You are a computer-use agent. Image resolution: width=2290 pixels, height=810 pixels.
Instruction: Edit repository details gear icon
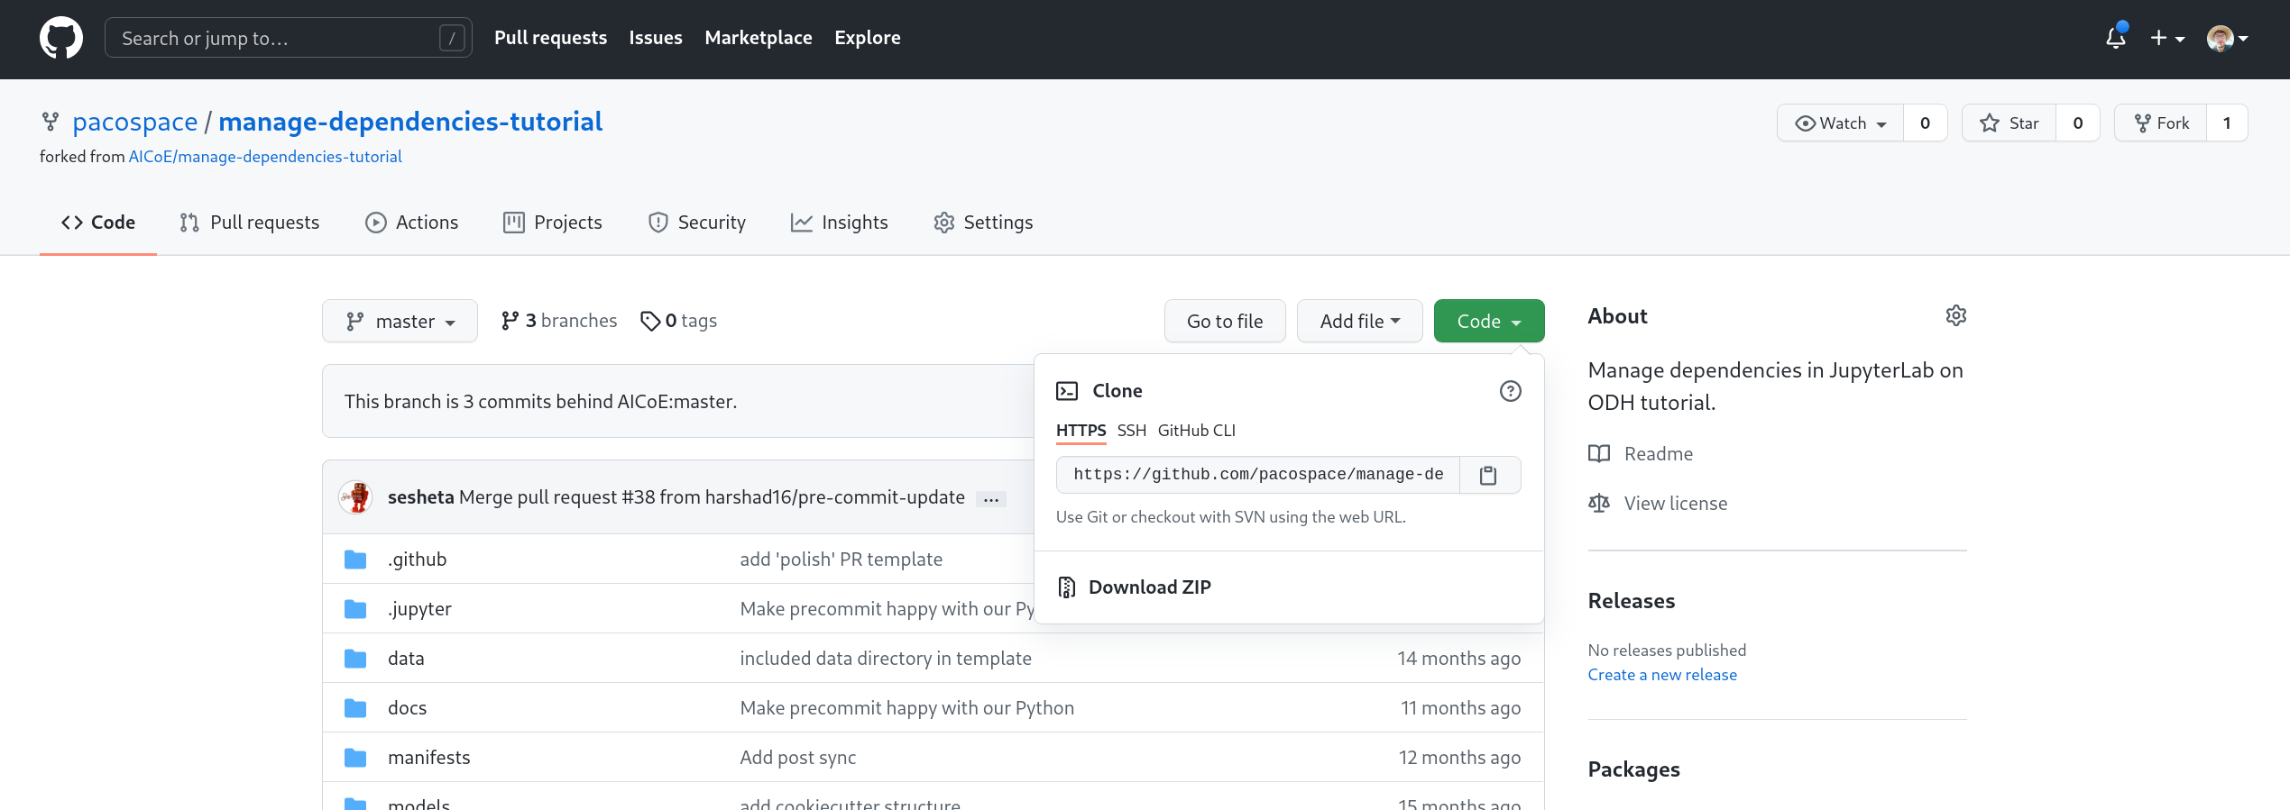tap(1955, 315)
